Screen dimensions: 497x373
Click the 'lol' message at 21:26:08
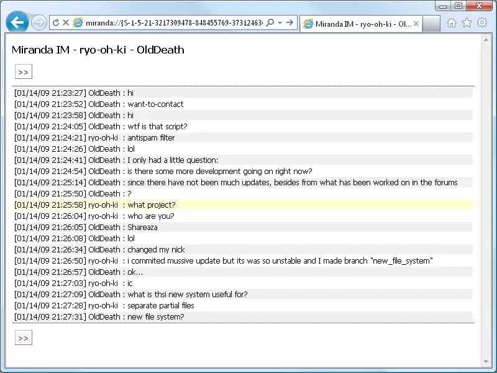coord(131,239)
